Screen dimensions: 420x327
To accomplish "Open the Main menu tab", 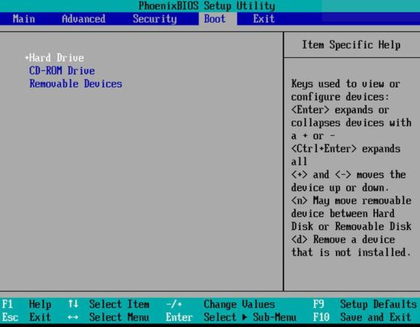I will click(x=24, y=19).
